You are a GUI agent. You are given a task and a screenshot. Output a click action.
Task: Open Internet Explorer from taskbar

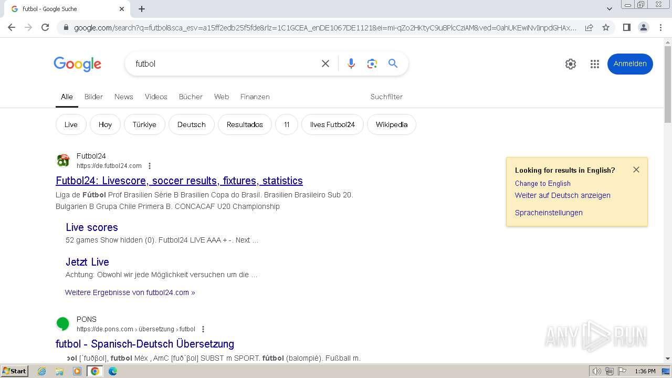click(42, 371)
